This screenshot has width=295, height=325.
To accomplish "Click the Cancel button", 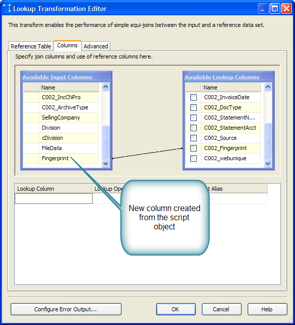I will click(x=222, y=309).
